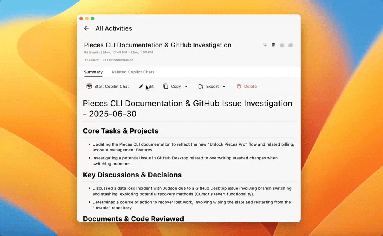Click the bullet about Unlock Pieces Pro flow
Viewport: 383px width, 236px height.
(x=193, y=147)
